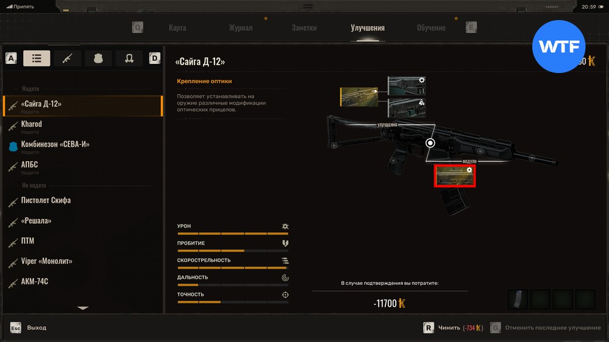
Task: Select the all-items list filter icon
Action: (x=37, y=58)
